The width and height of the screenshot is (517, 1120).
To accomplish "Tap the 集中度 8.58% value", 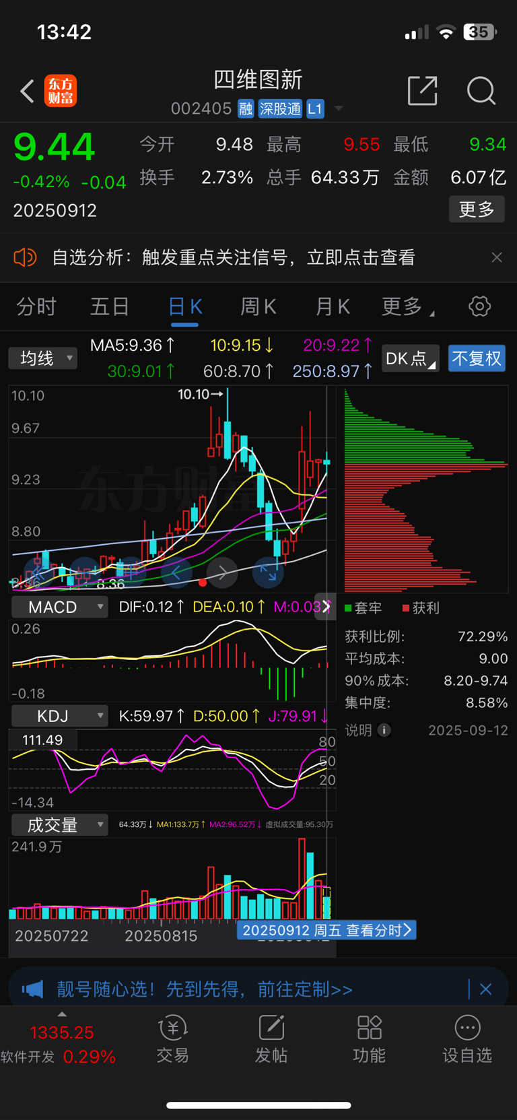I will (487, 703).
